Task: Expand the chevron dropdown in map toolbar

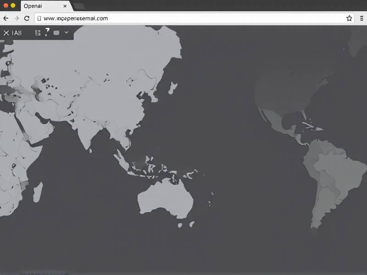Action: [67, 33]
